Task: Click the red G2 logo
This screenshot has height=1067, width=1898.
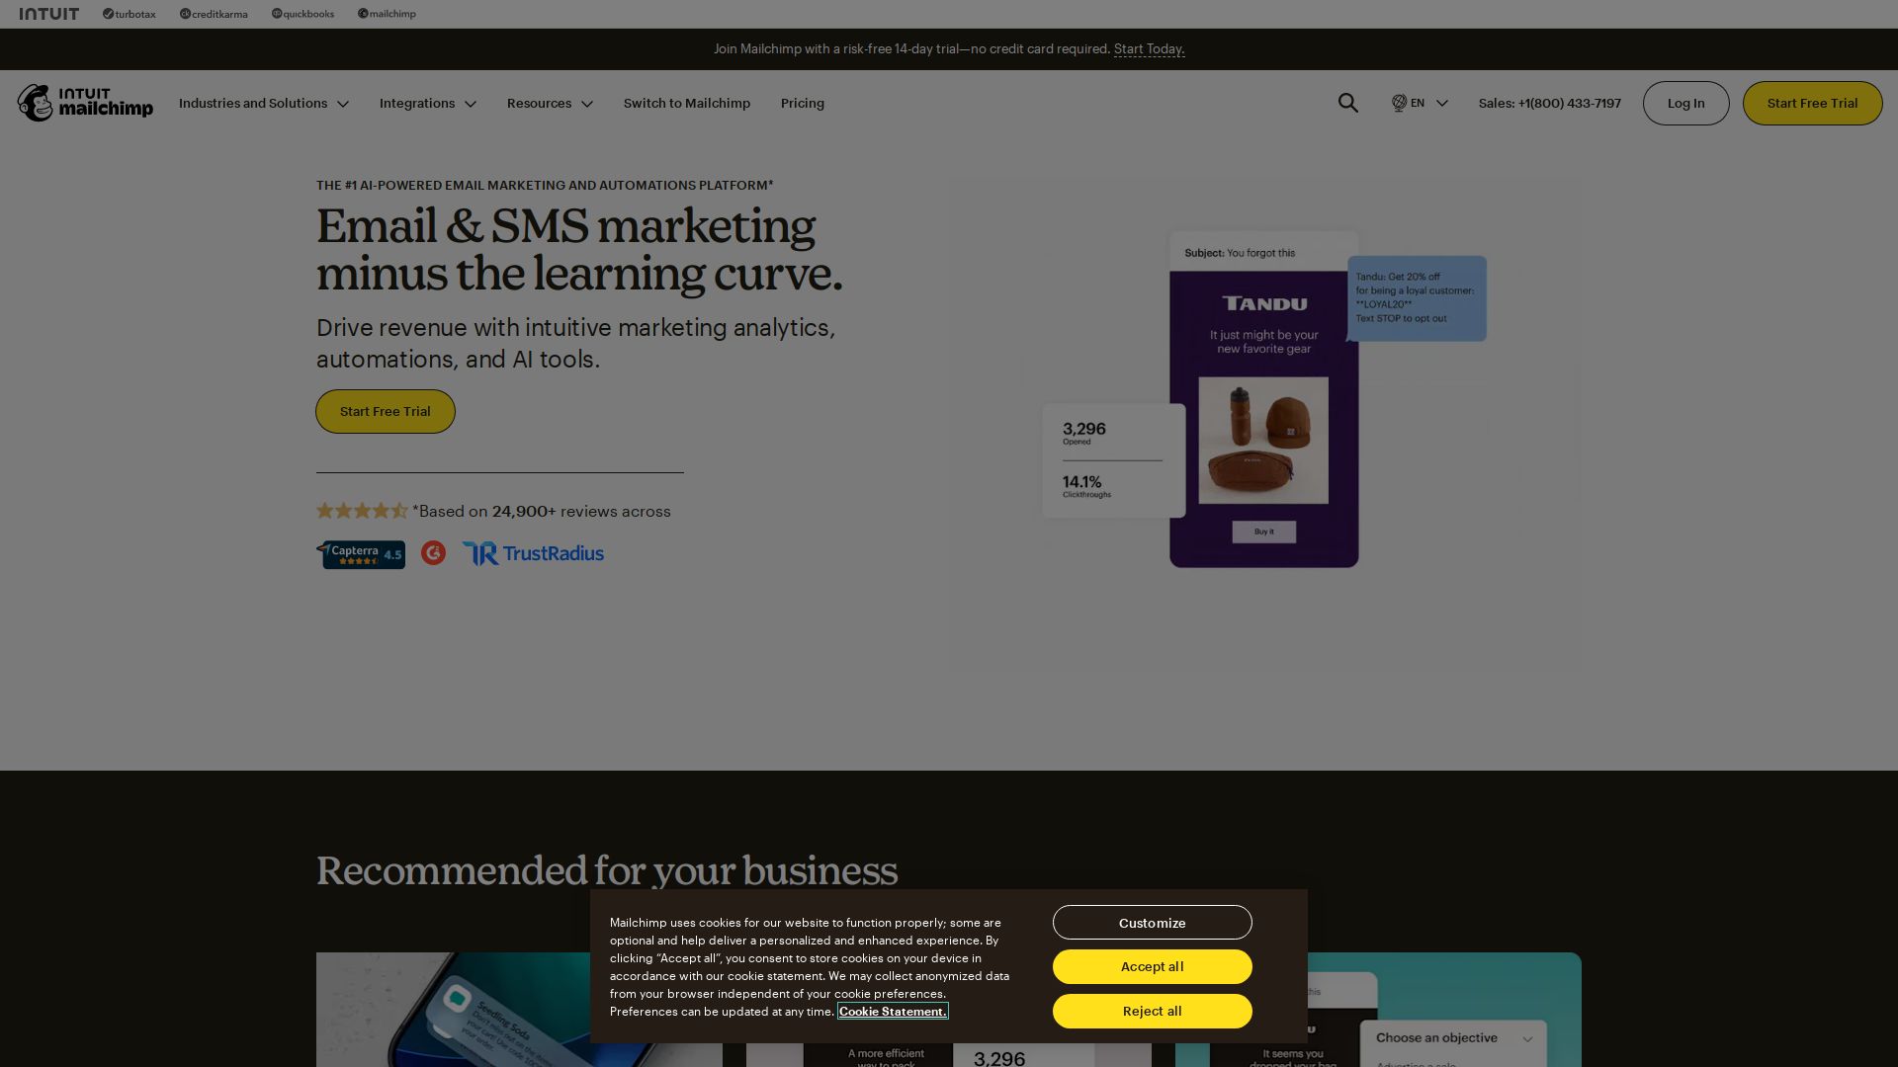Action: 433,553
